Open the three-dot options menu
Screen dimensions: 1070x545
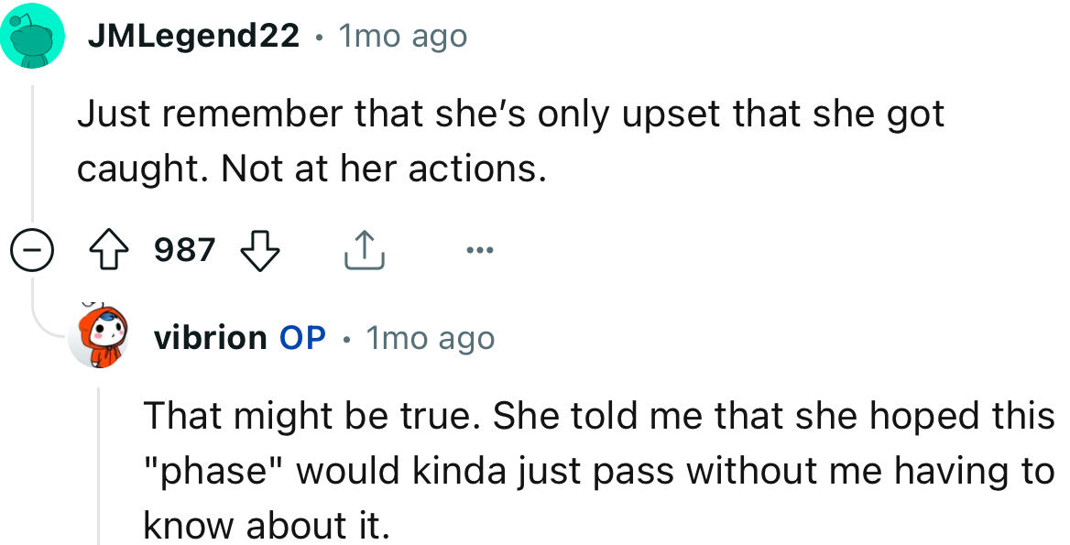[x=479, y=249]
